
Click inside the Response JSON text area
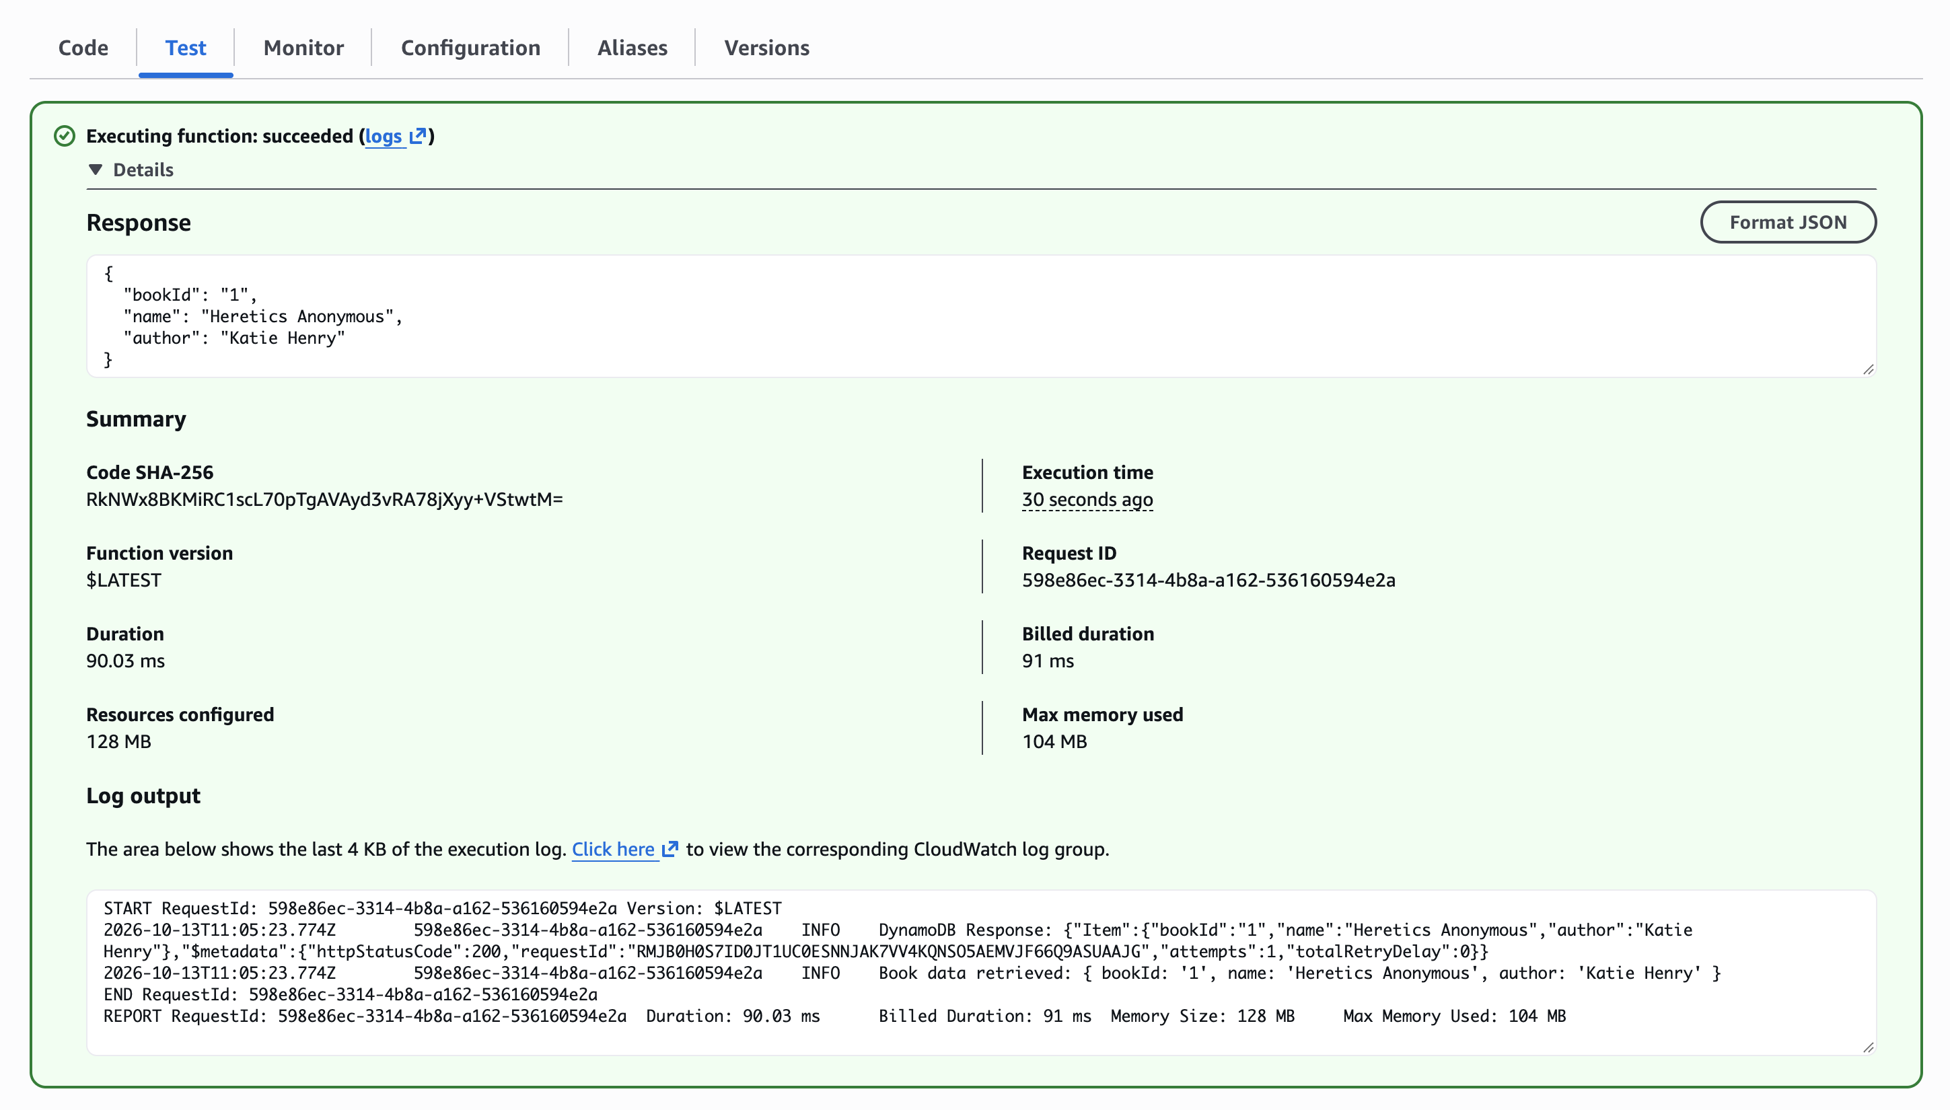coord(981,316)
